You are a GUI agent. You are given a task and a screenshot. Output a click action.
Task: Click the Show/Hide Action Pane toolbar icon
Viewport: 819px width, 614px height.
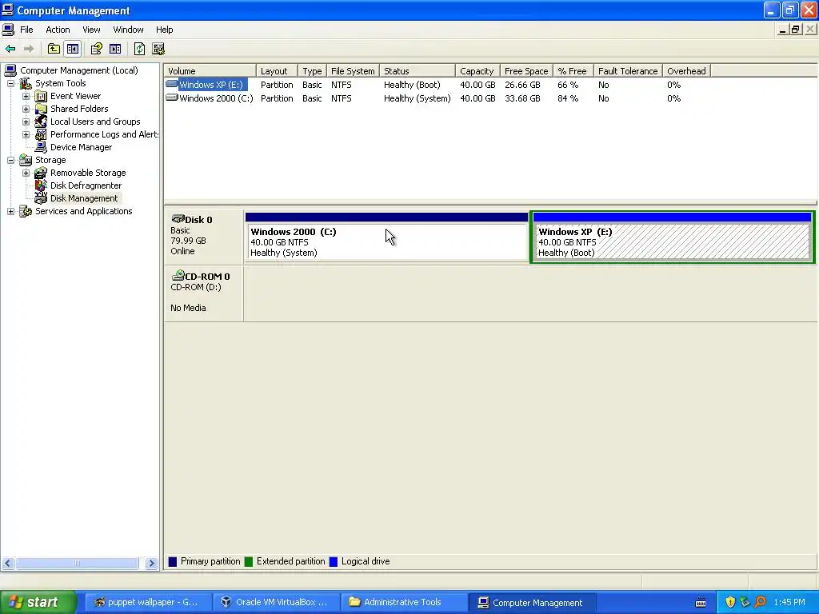(115, 49)
